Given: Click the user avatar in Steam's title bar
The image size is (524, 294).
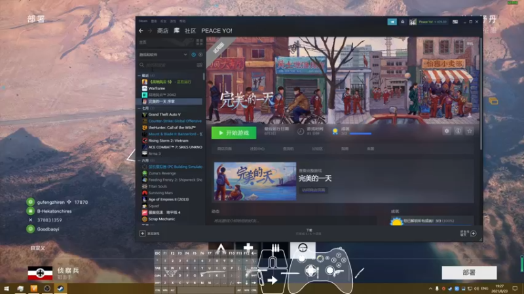Looking at the screenshot, I should pos(413,22).
